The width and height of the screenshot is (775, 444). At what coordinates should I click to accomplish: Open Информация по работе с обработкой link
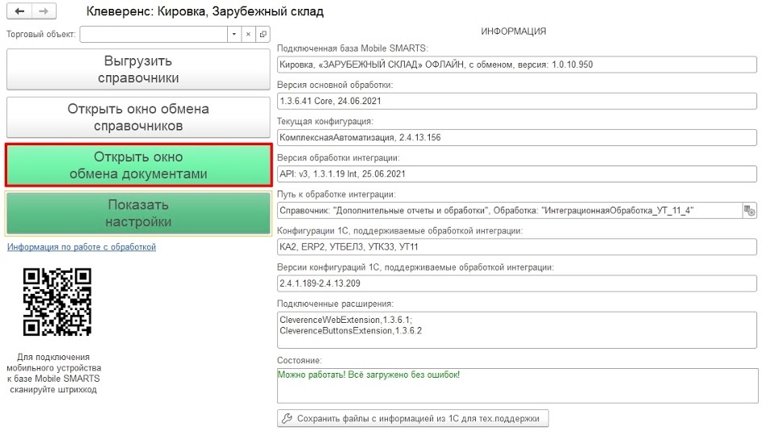82,247
